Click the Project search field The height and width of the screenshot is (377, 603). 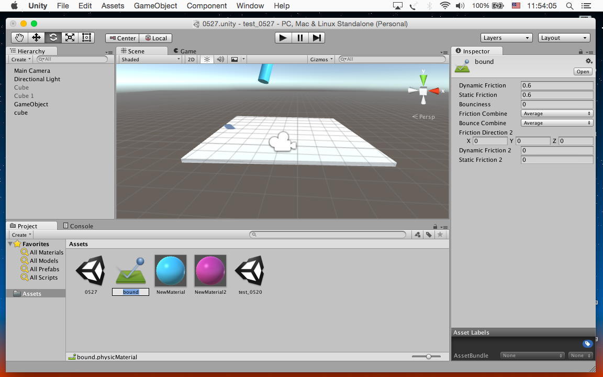pyautogui.click(x=328, y=234)
